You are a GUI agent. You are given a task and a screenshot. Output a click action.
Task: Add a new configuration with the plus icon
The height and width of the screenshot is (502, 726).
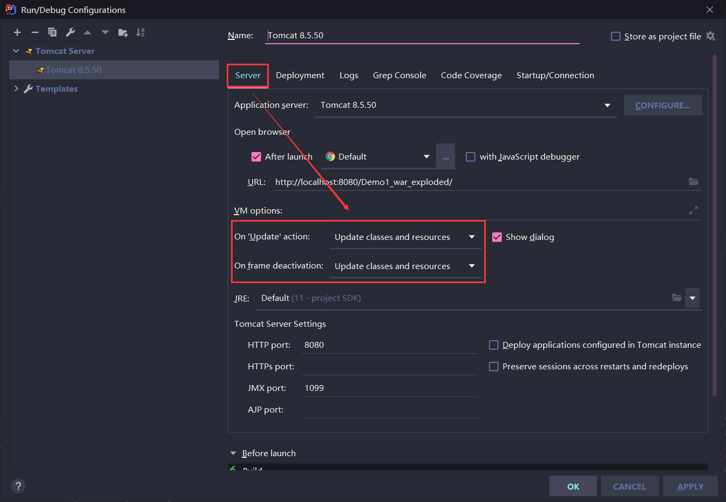click(17, 32)
